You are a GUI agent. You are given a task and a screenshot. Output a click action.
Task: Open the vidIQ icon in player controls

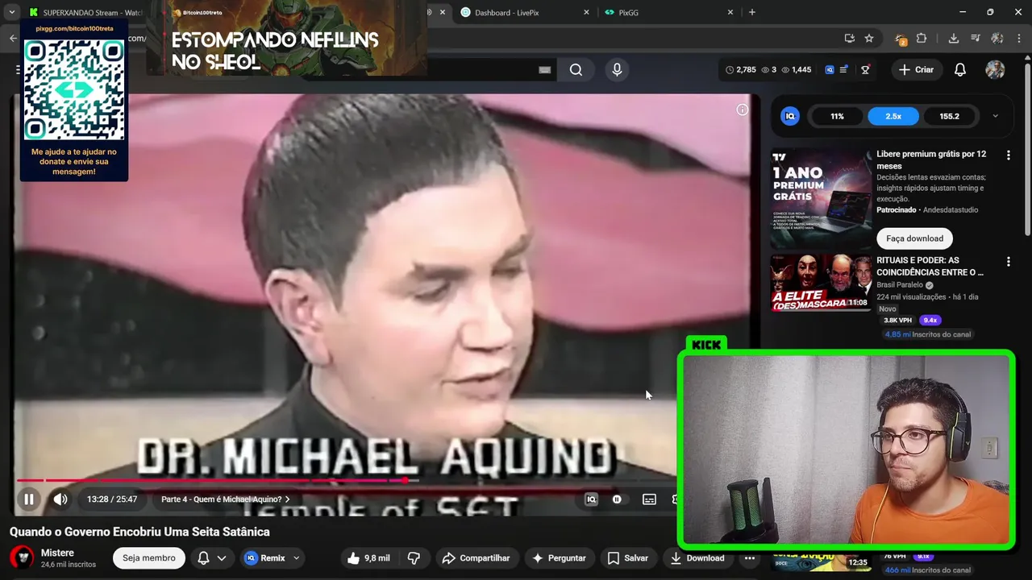pyautogui.click(x=591, y=499)
